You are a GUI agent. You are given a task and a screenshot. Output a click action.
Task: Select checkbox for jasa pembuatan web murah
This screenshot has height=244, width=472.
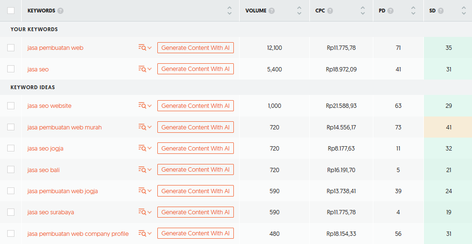click(11, 127)
